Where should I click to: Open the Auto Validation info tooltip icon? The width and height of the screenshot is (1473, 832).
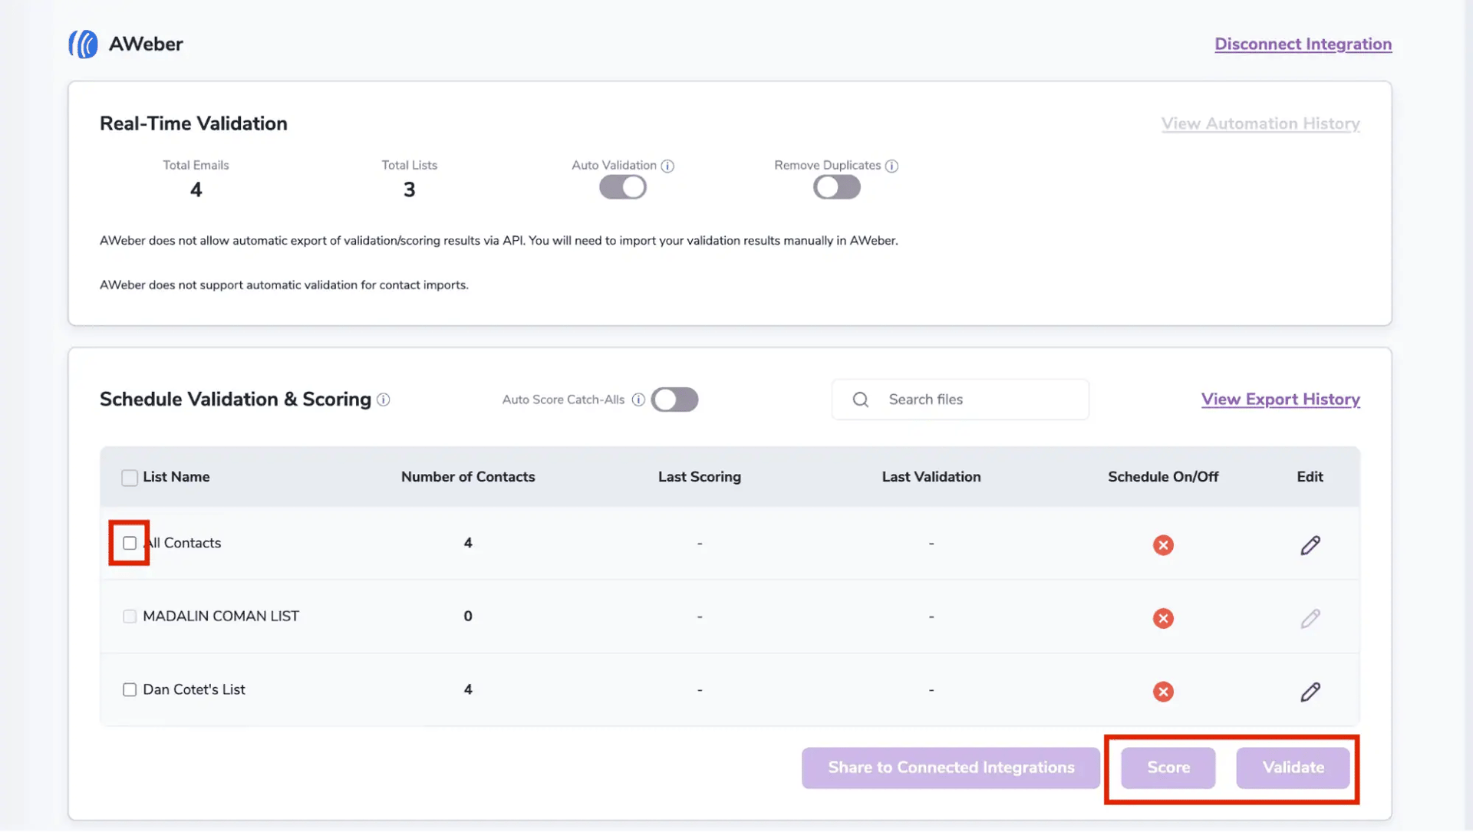pos(668,165)
